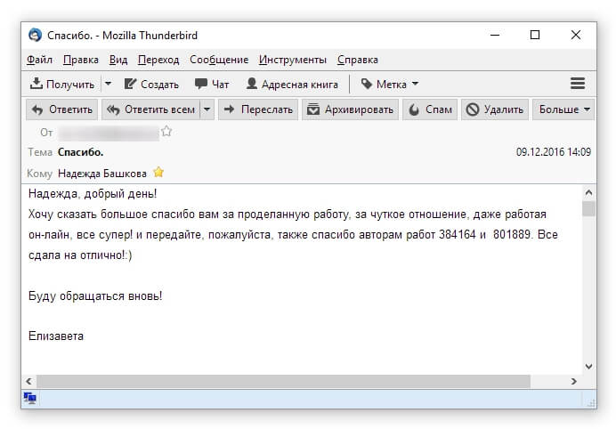Open the hamburger application menu
The image size is (616, 429).
tap(578, 84)
